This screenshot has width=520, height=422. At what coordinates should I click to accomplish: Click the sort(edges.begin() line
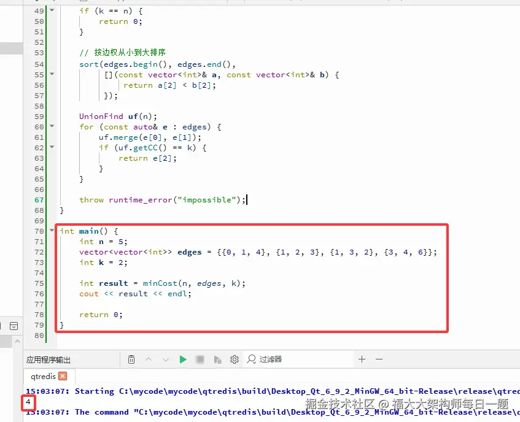click(157, 64)
